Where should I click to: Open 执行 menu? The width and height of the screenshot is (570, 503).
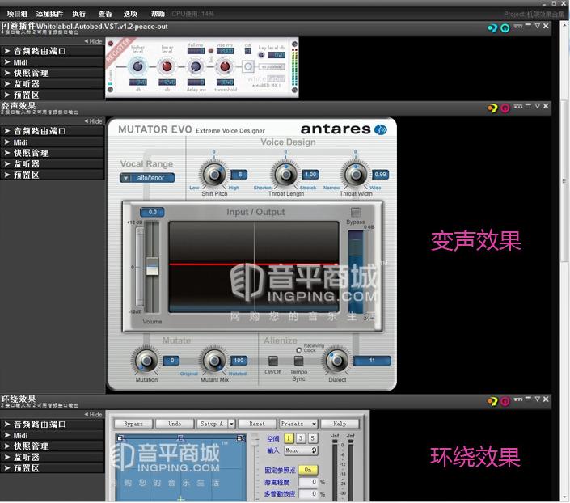[x=79, y=14]
